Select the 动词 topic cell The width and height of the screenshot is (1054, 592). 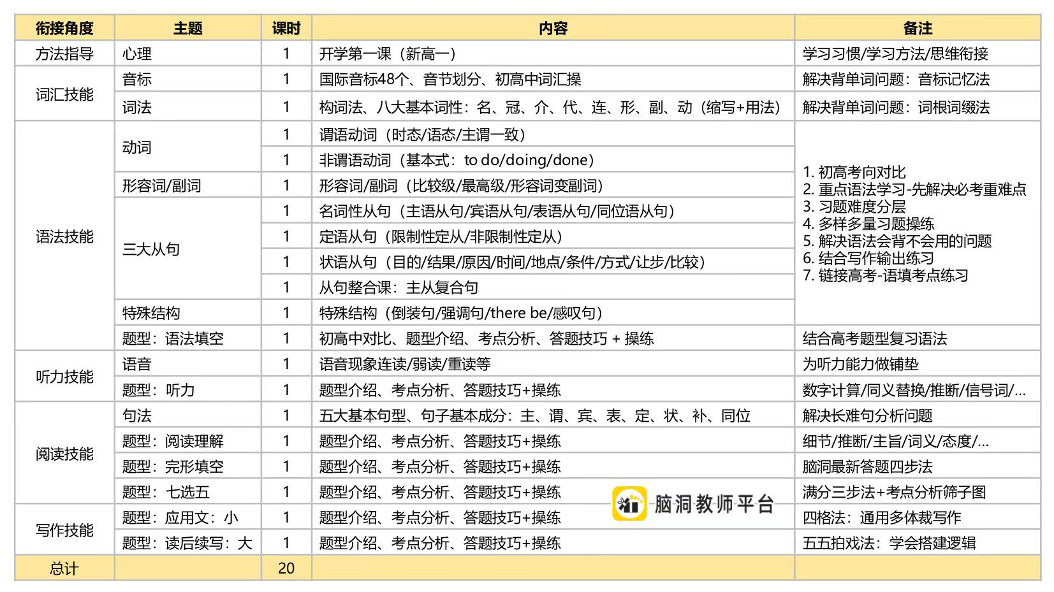[x=187, y=147]
